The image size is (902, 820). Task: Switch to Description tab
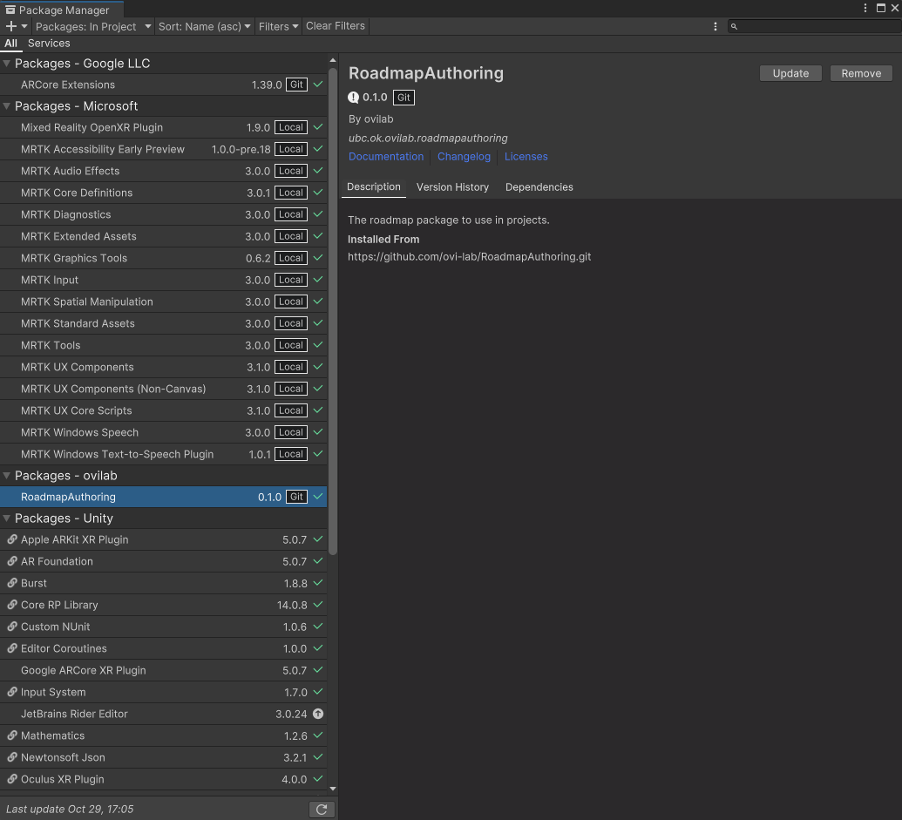(x=373, y=186)
